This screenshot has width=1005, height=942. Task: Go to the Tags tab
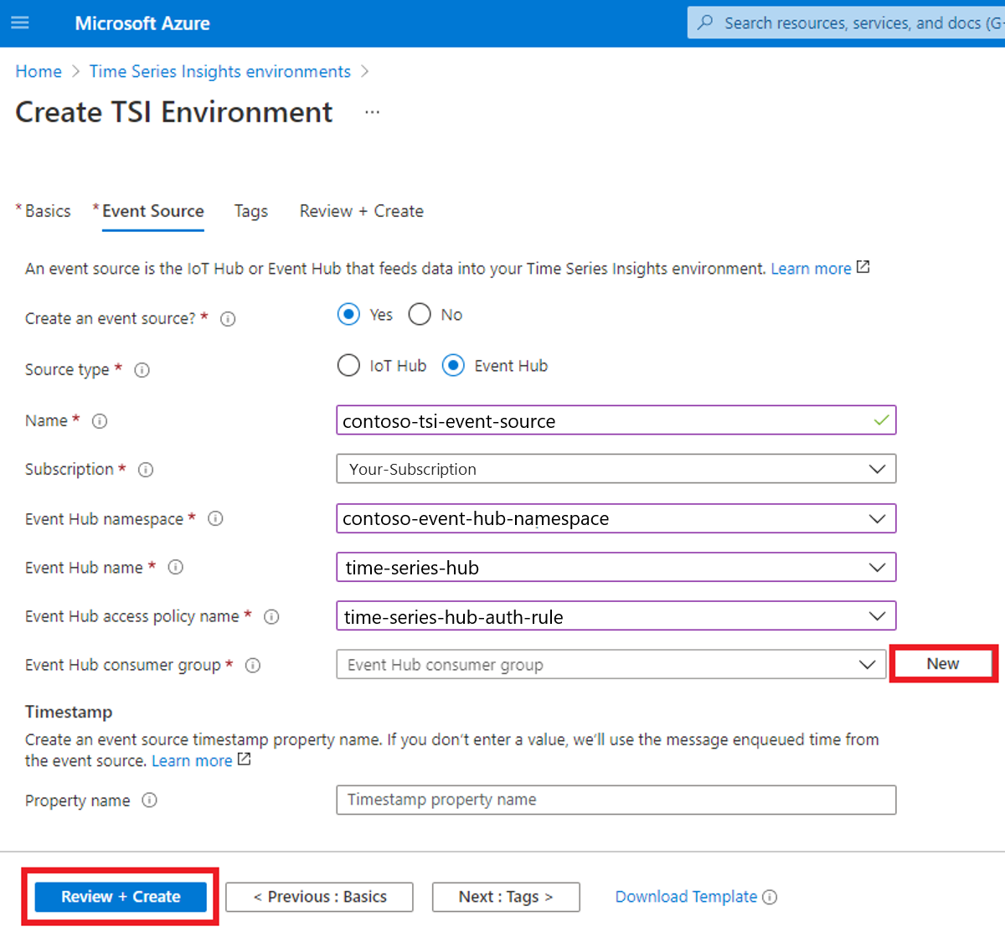[x=251, y=211]
